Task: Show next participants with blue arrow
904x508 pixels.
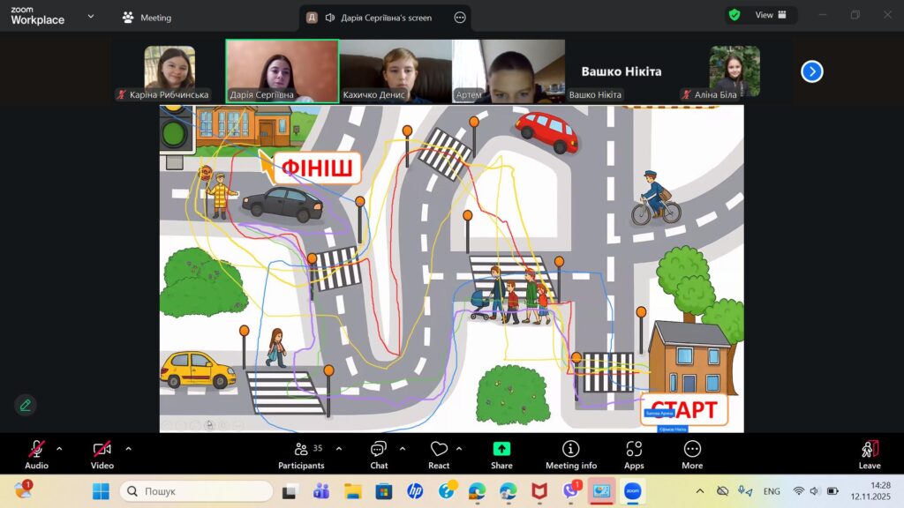Action: tap(812, 71)
